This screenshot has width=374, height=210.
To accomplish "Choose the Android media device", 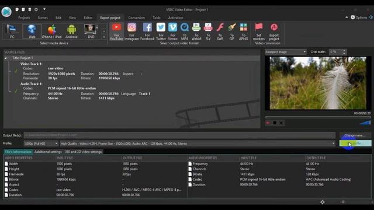I will [x=71, y=32].
